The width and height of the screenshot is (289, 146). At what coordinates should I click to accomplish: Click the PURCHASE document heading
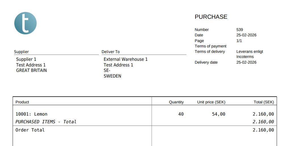click(211, 17)
